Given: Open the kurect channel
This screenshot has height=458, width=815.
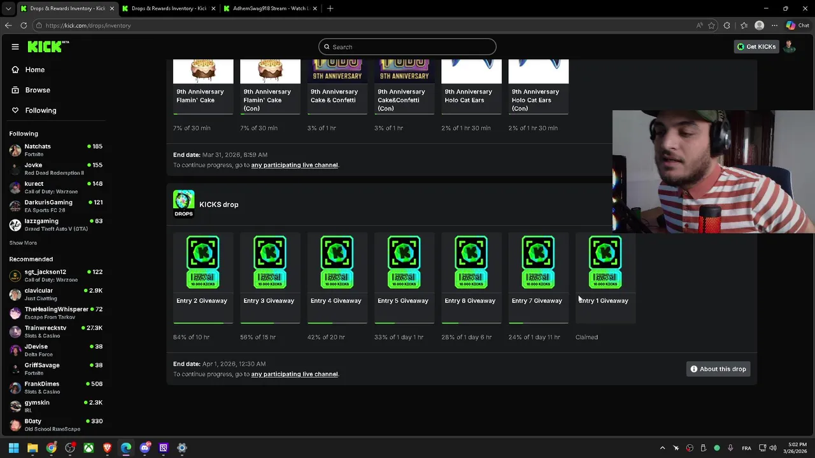Looking at the screenshot, I should coord(56,187).
